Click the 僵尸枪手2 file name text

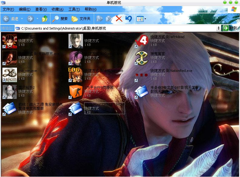[x=27, y=88]
